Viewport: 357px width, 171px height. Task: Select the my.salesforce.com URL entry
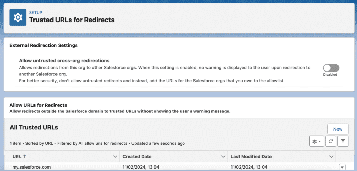31,167
